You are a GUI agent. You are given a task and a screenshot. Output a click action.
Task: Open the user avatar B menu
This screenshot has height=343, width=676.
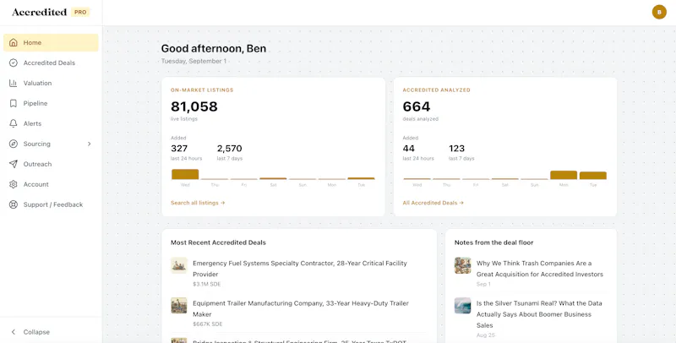(659, 12)
